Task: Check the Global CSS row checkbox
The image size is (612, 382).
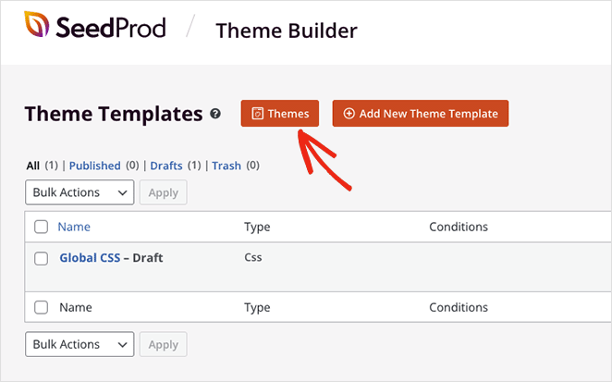Action: tap(41, 258)
